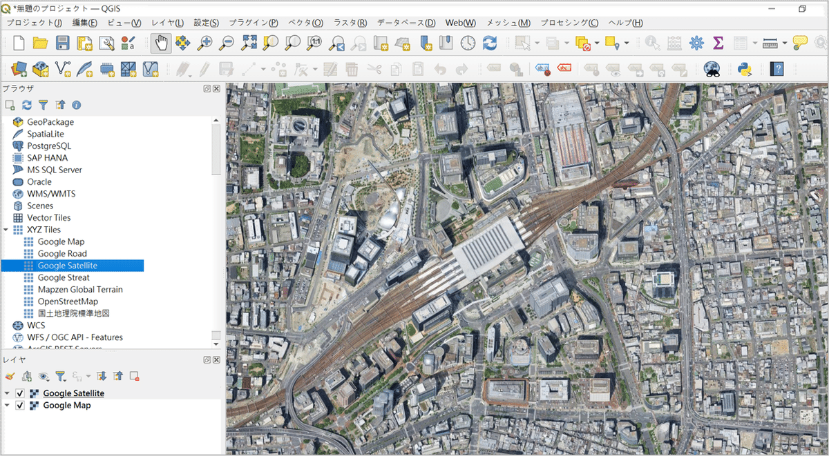Click the Zoom Last icon

[x=337, y=43]
